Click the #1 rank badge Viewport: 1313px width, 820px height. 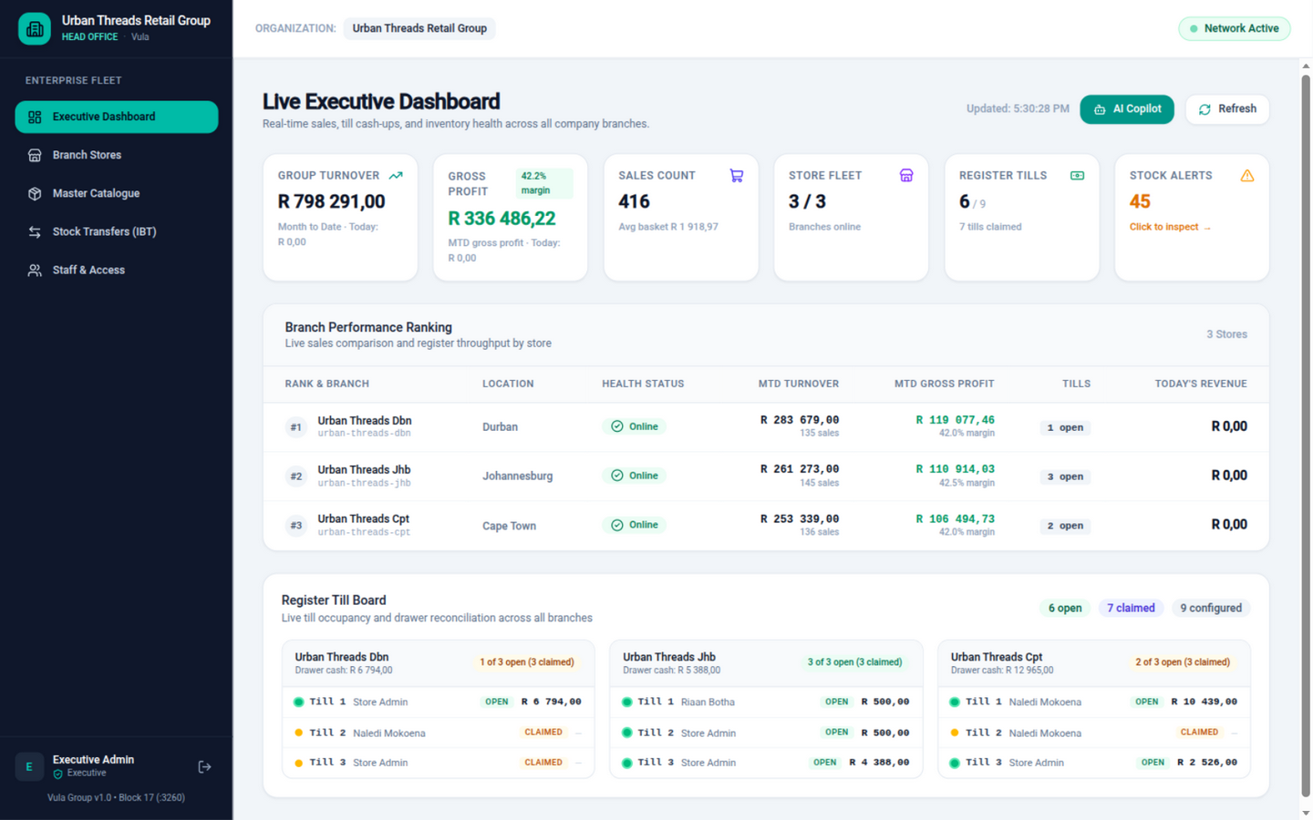pos(295,426)
